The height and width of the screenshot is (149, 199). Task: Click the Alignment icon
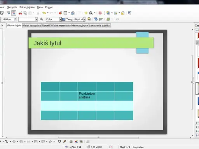click(101, 19)
